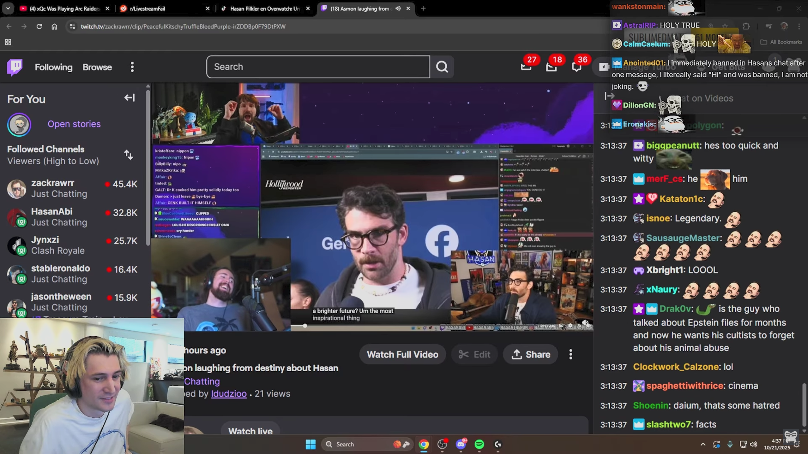808x454 pixels.
Task: Click in the Twitch search field
Action: coord(318,67)
